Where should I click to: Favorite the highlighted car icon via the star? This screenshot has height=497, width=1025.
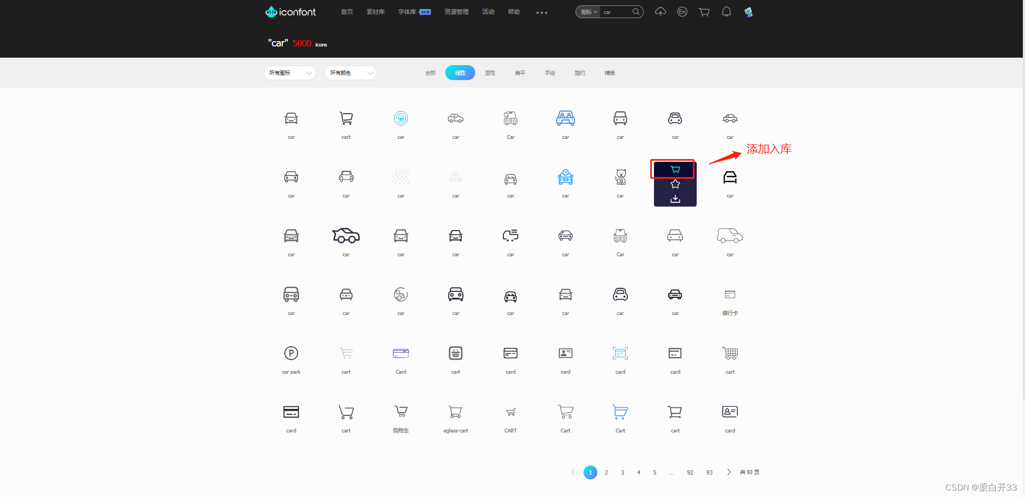coord(674,184)
